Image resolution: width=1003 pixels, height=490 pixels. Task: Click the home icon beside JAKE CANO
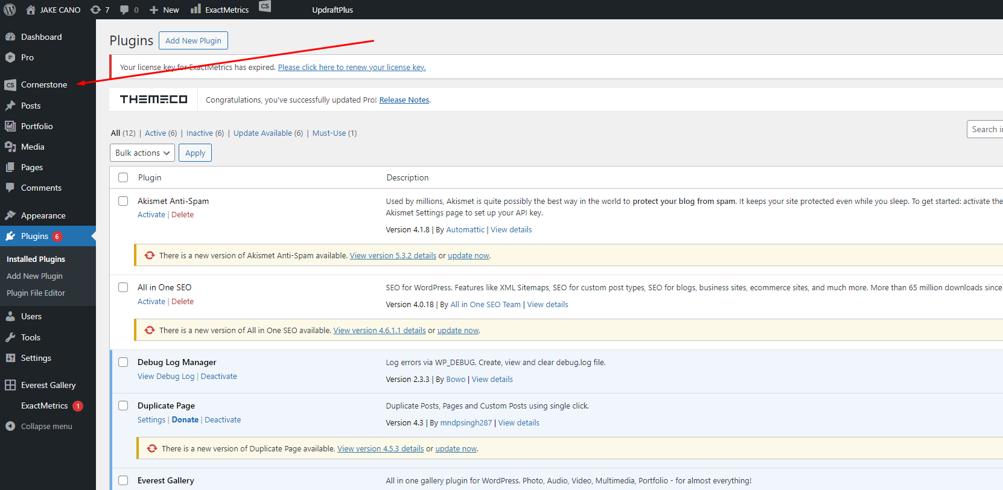(31, 10)
